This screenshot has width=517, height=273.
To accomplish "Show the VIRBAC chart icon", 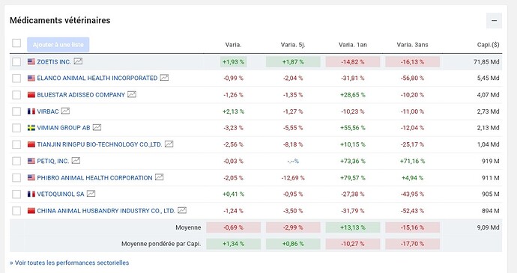I will (66, 111).
